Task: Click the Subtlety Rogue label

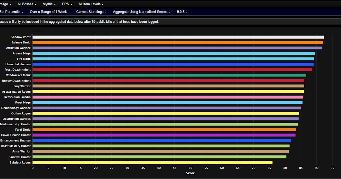Action: tap(20, 163)
